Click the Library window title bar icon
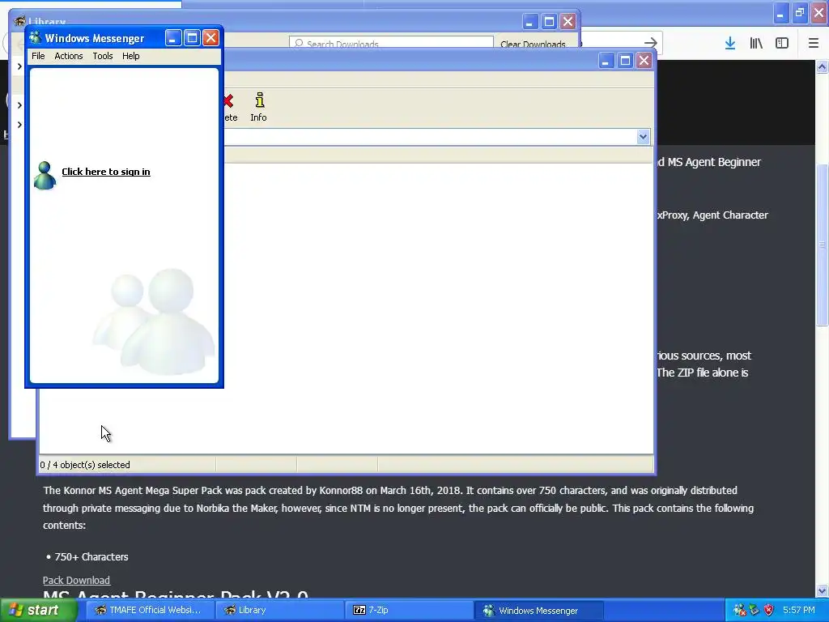This screenshot has height=622, width=829. 20,21
